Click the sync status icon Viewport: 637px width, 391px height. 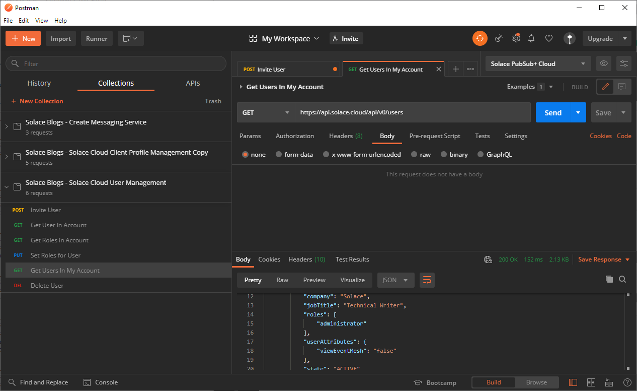point(480,38)
